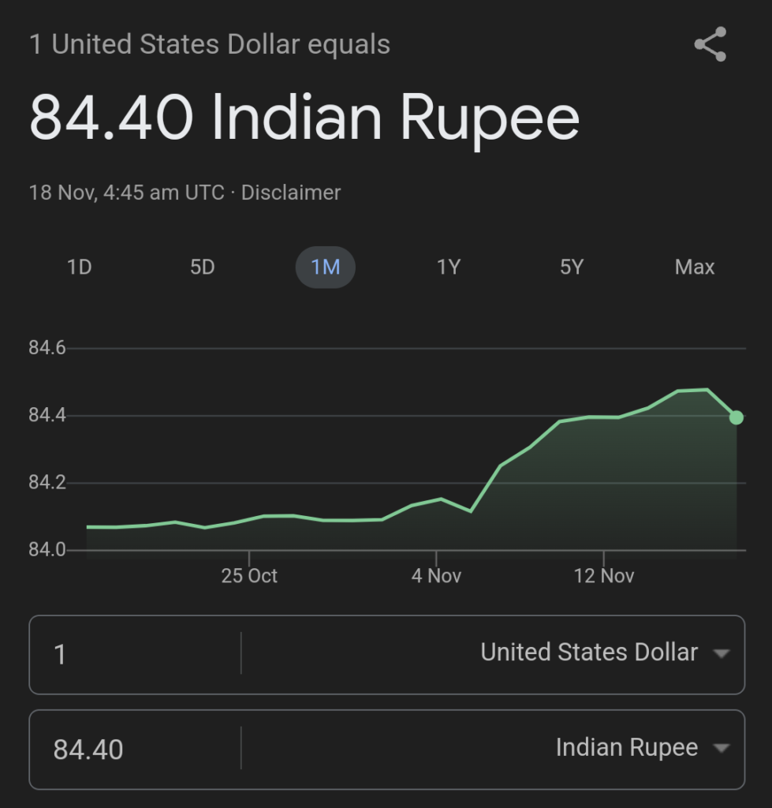Viewport: 772px width, 808px height.
Task: Click the Indian Rupee dropdown arrow icon
Action: coord(722,748)
